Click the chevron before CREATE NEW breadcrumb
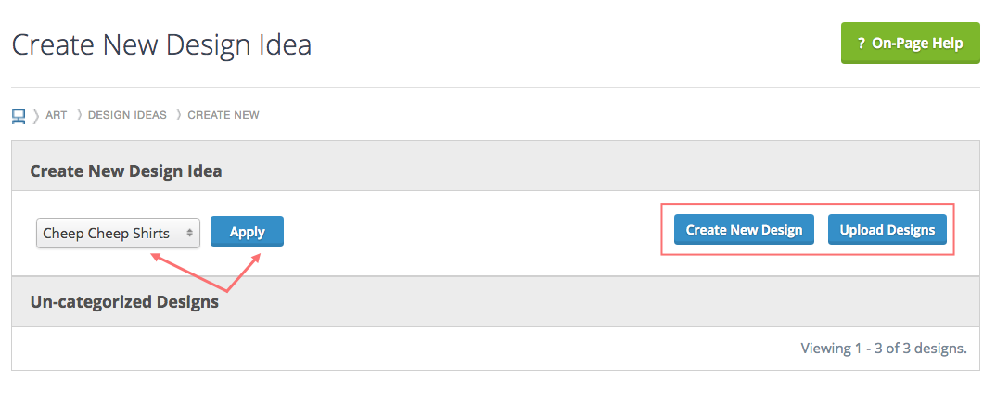 178,115
